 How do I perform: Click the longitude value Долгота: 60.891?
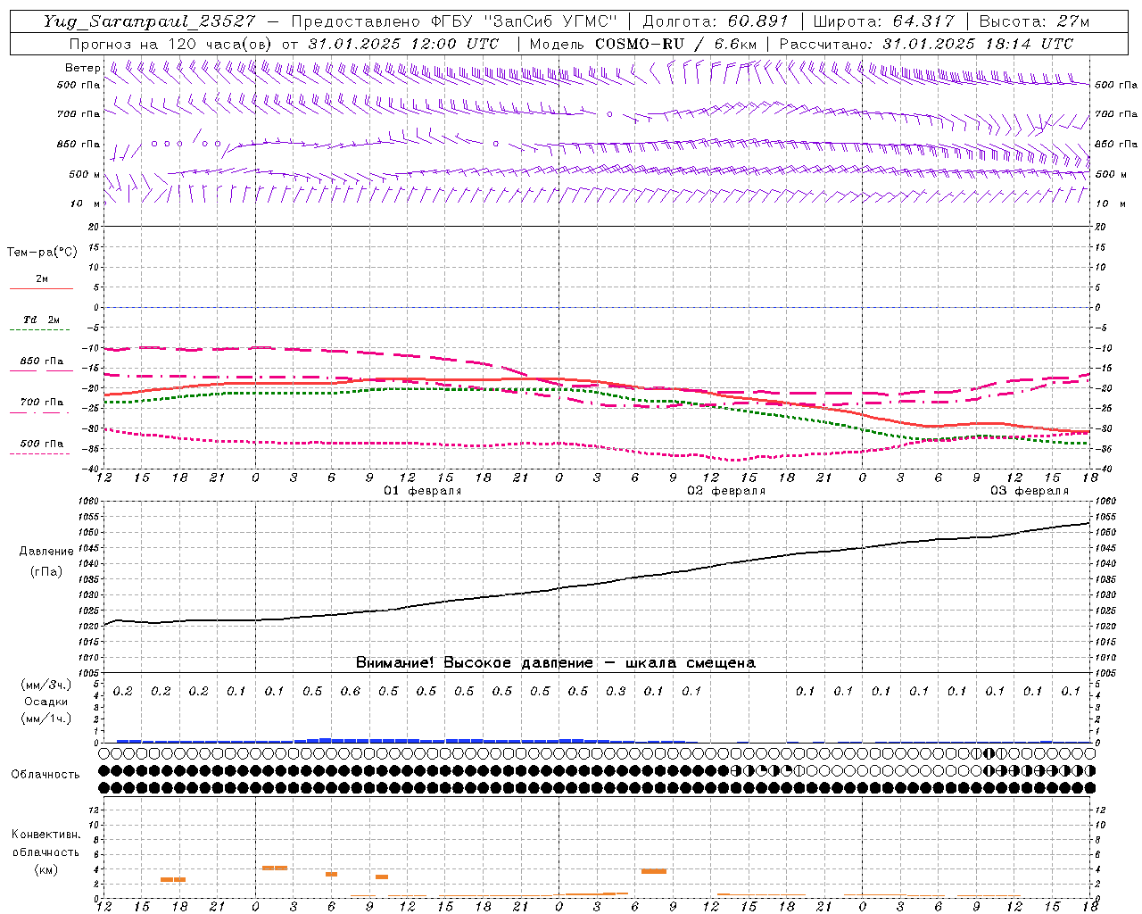click(716, 21)
